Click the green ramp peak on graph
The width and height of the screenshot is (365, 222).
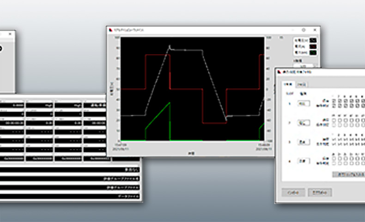tap(170, 103)
